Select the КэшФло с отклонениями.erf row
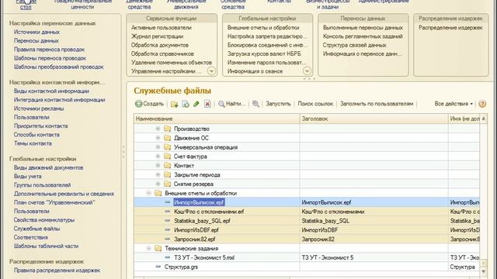The width and height of the screenshot is (497, 279). click(307, 212)
